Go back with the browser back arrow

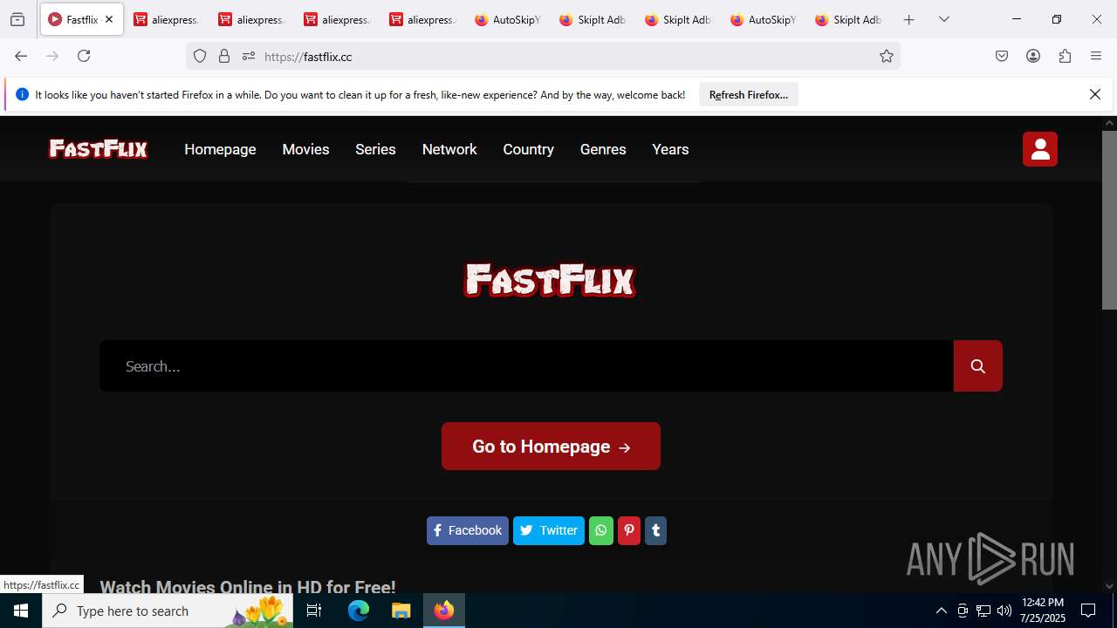(21, 56)
